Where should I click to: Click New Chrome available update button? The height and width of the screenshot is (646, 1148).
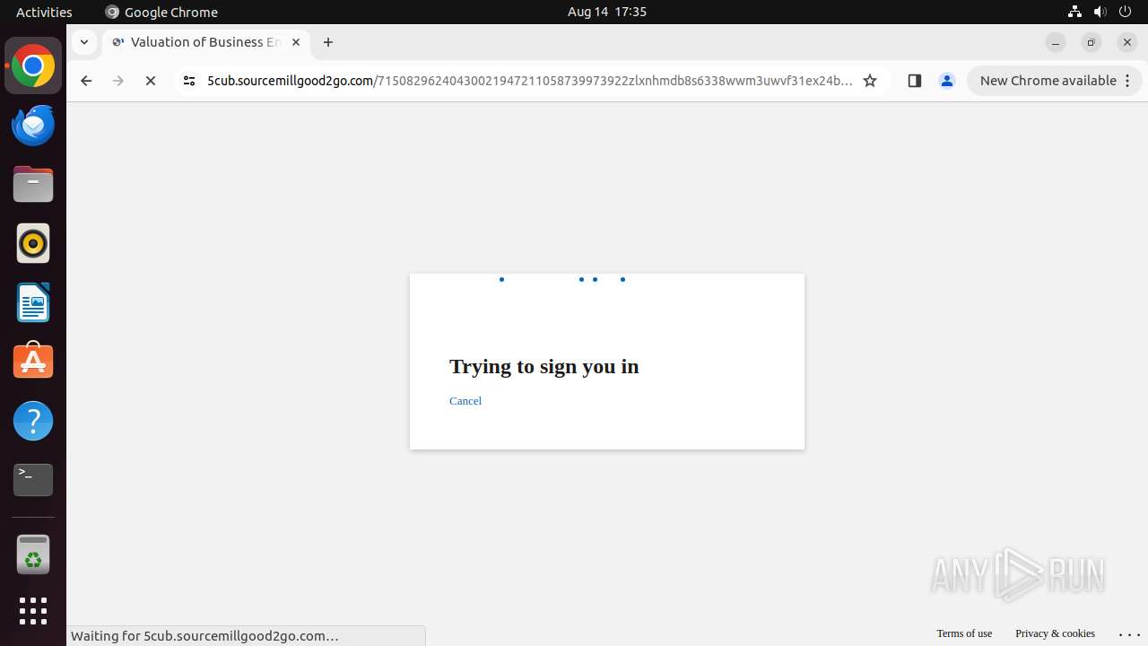click(1055, 81)
